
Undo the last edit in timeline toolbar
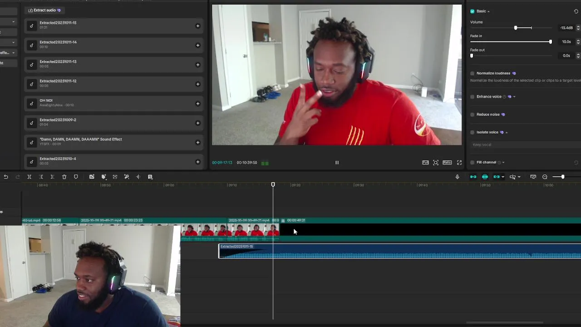pos(6,177)
